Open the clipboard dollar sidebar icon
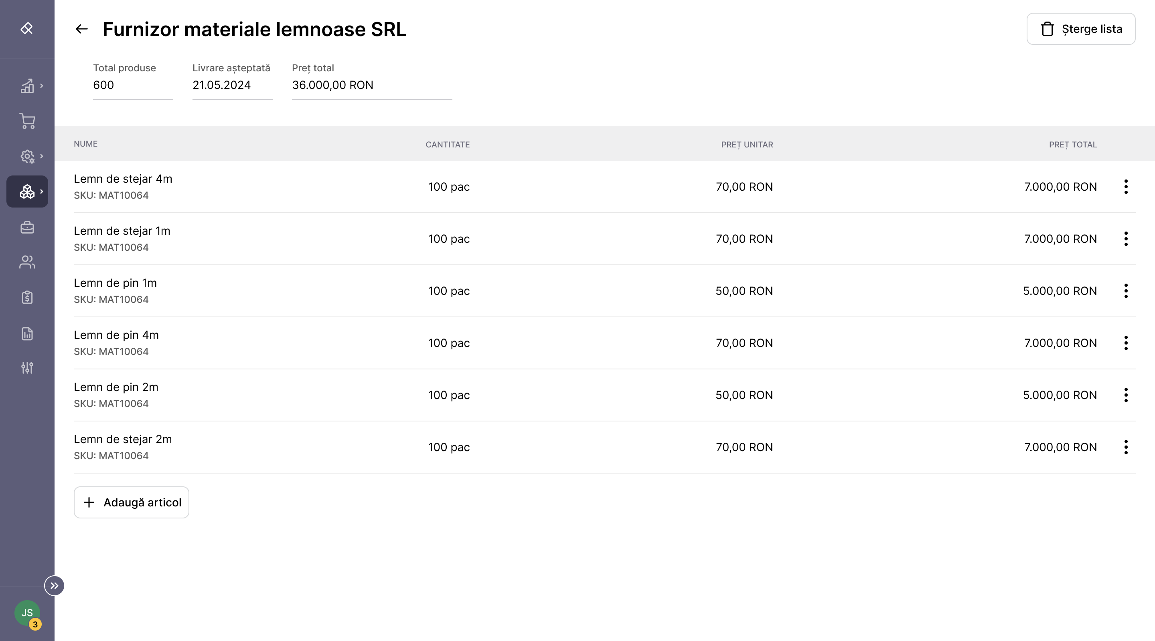 pyautogui.click(x=27, y=297)
